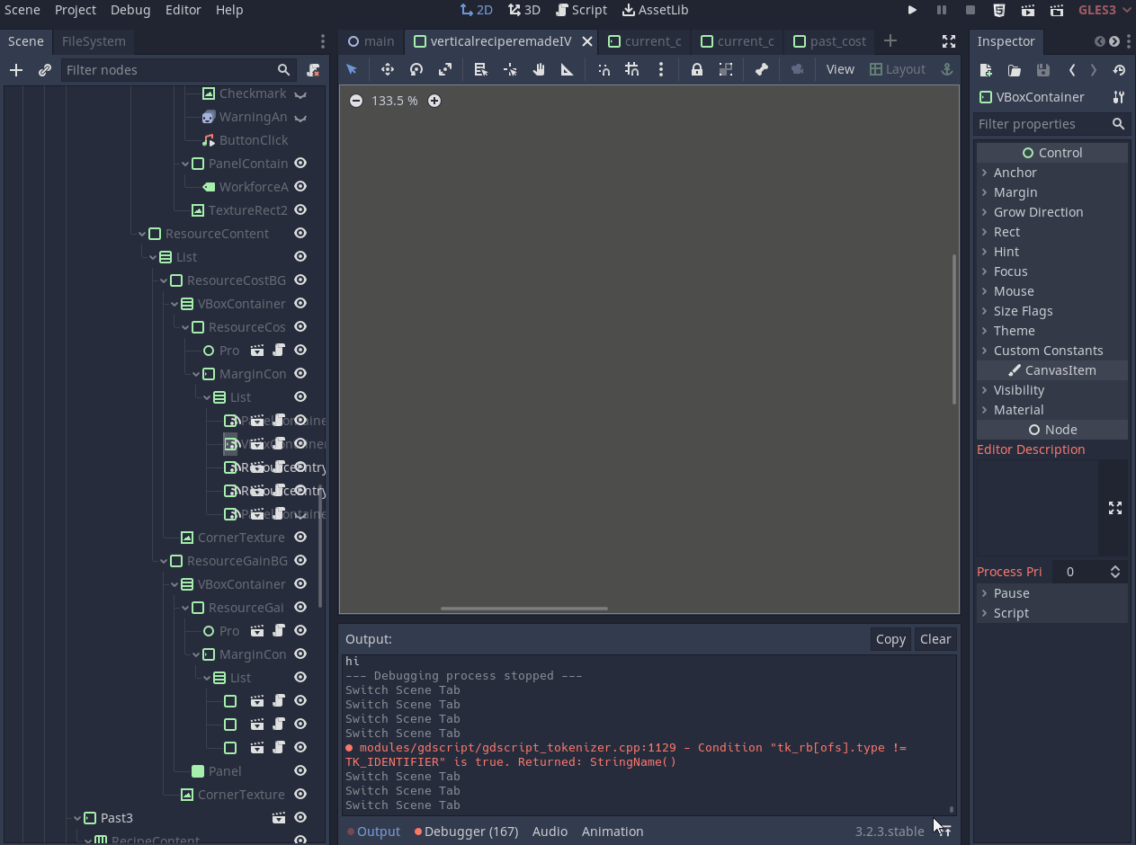
Task: Play a custom scene icon
Action: pos(1057,10)
